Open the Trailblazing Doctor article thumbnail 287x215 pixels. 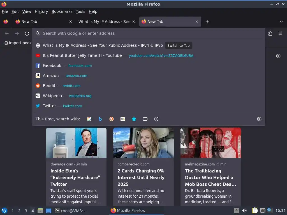point(211,143)
